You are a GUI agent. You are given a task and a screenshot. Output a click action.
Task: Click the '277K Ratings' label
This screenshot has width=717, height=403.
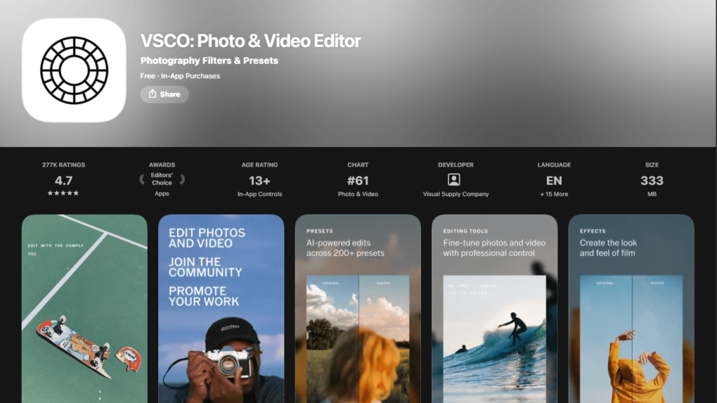(x=64, y=165)
